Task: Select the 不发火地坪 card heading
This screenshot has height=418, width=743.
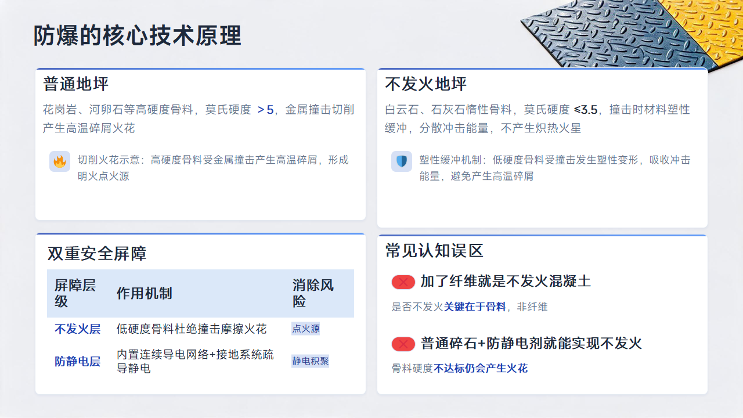Action: click(426, 84)
